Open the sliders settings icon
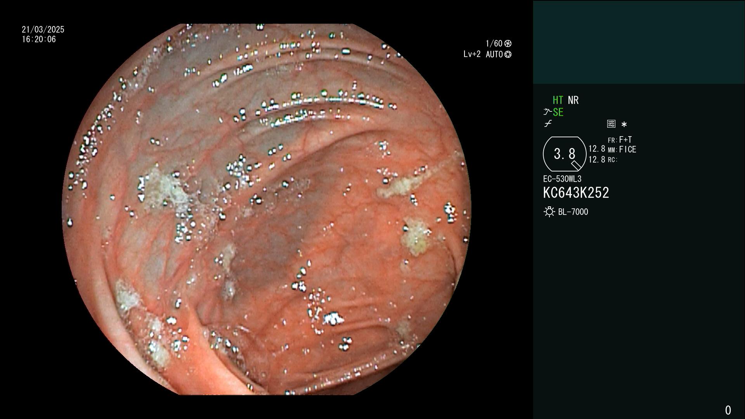Image resolution: width=745 pixels, height=419 pixels. 611,124
